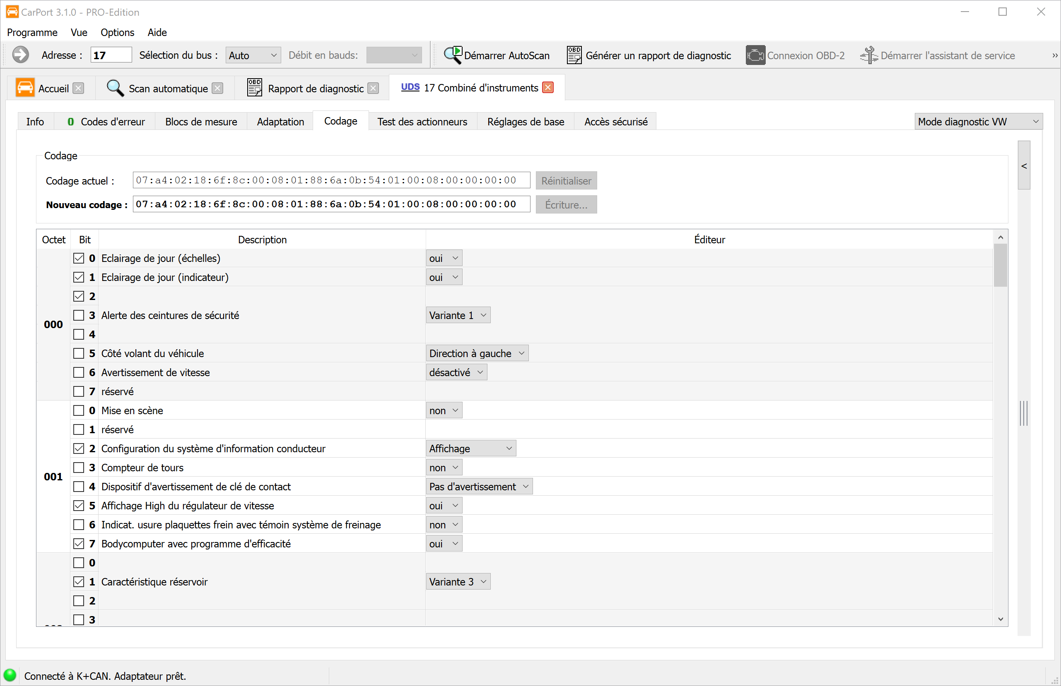Open the Côté volant du véhicule dropdown
Viewport: 1061px width, 686px height.
pos(477,353)
